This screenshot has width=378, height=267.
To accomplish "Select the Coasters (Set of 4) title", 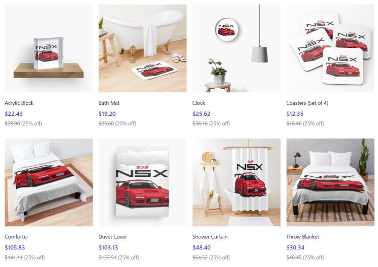I will [307, 103].
